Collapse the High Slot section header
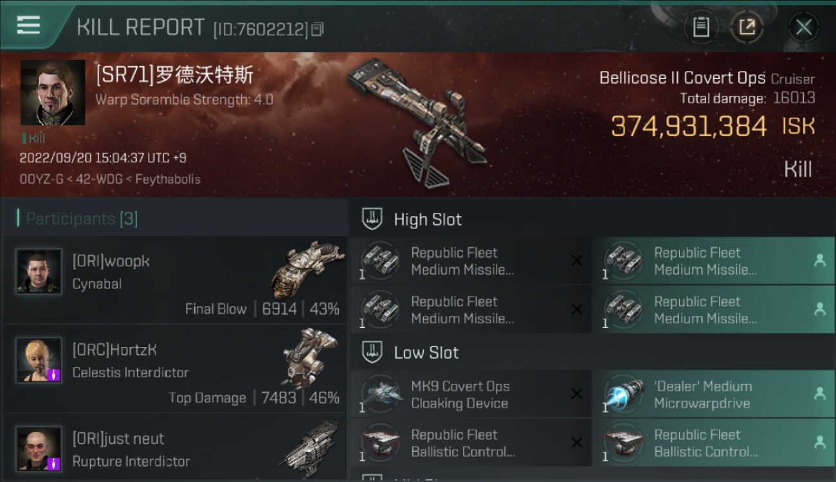 click(x=592, y=219)
